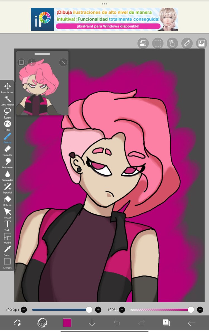
Task: Click the three-dot handle at top
Action: (x=104, y=4)
